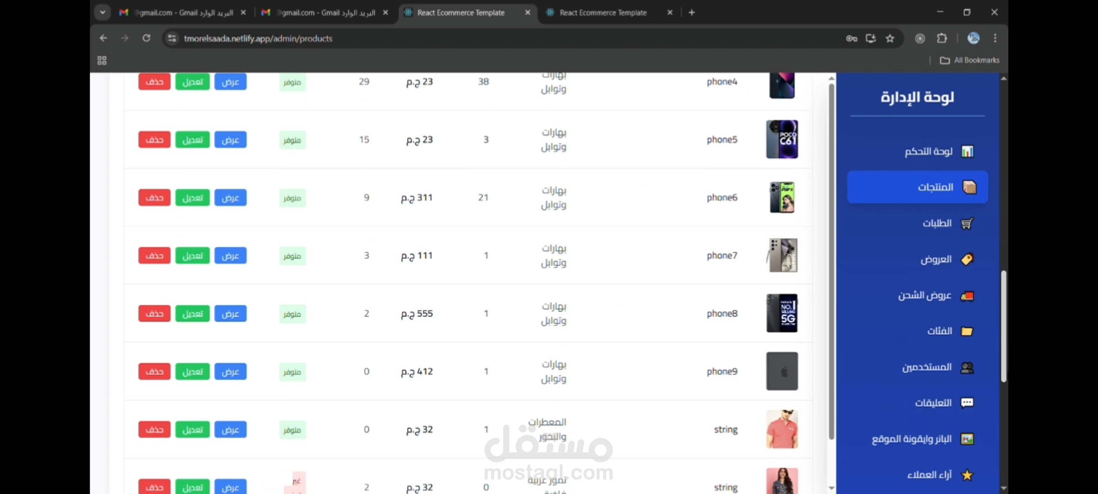The image size is (1098, 494).
Task: Open Chrome three-dot menu
Action: (x=995, y=38)
